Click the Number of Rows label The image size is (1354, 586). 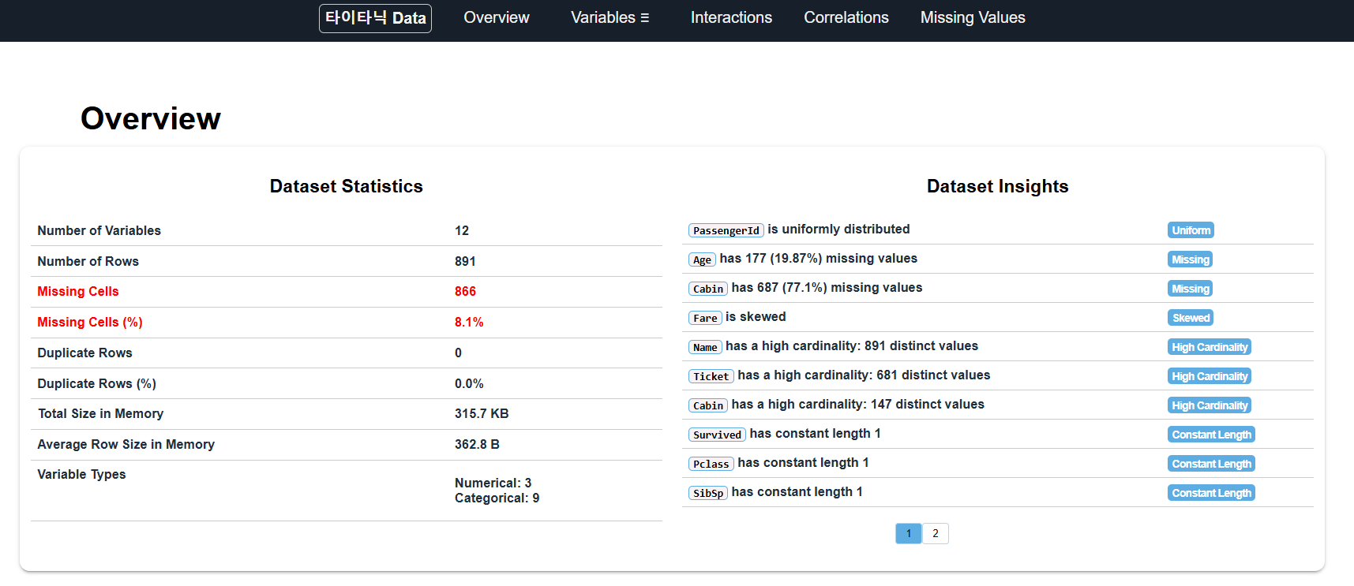coord(88,261)
